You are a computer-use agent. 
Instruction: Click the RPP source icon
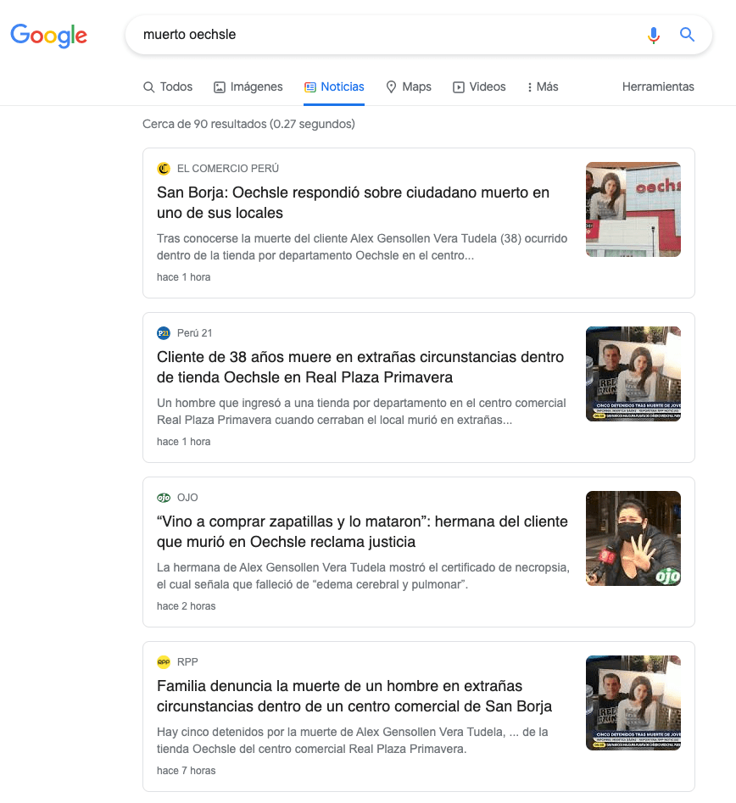point(164,662)
